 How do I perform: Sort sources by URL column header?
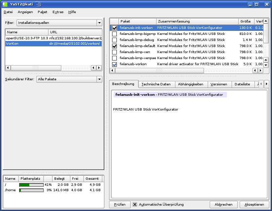point(75,32)
